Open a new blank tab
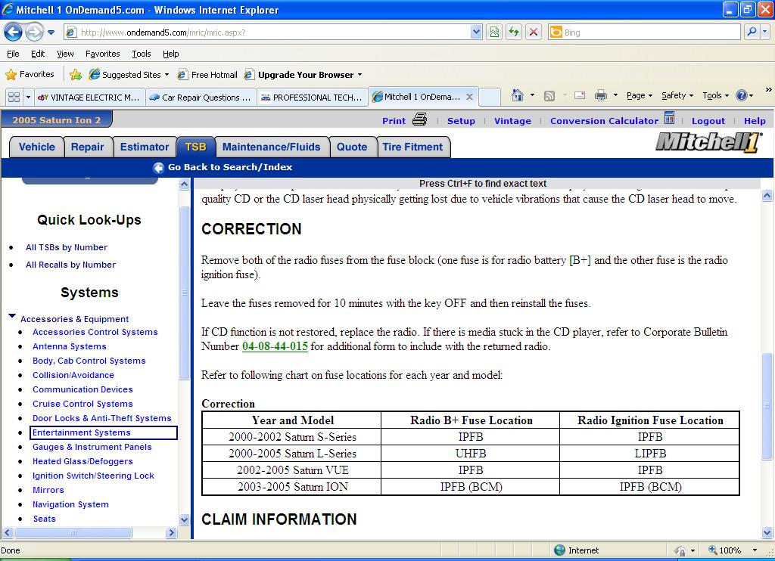Screen dimensions: 775x561 490,98
